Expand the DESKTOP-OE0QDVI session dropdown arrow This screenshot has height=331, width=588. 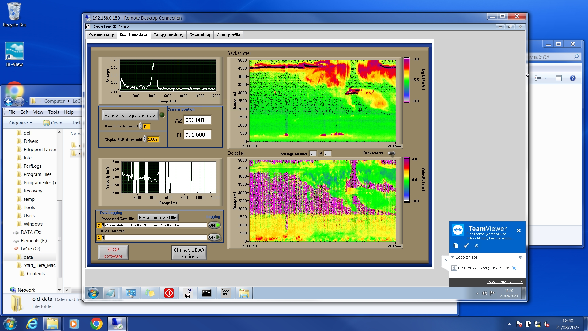point(507,268)
